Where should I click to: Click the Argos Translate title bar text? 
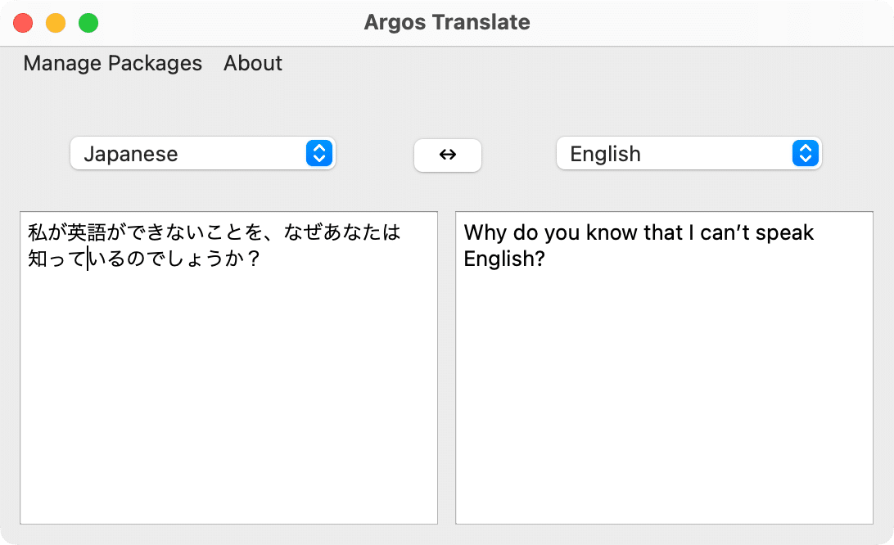[447, 22]
